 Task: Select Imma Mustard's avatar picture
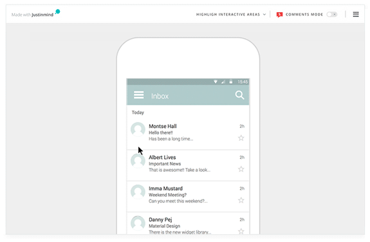(138, 192)
